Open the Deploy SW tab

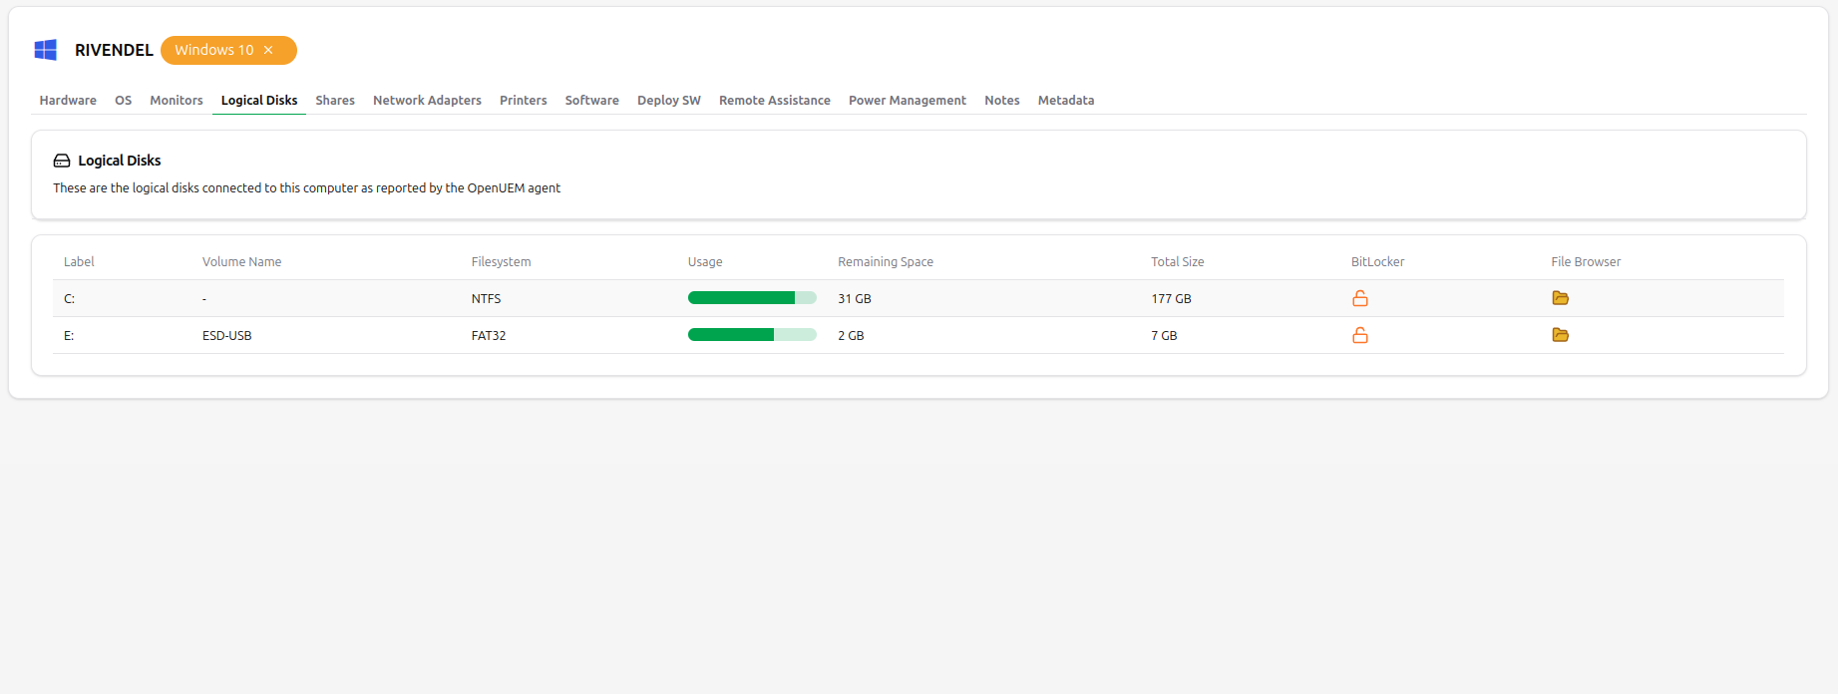pyautogui.click(x=668, y=101)
